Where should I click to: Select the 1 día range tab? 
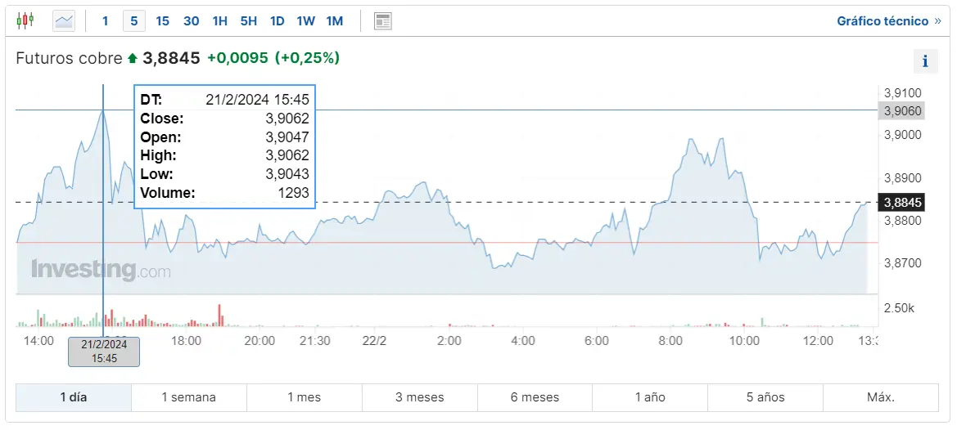pyautogui.click(x=73, y=397)
